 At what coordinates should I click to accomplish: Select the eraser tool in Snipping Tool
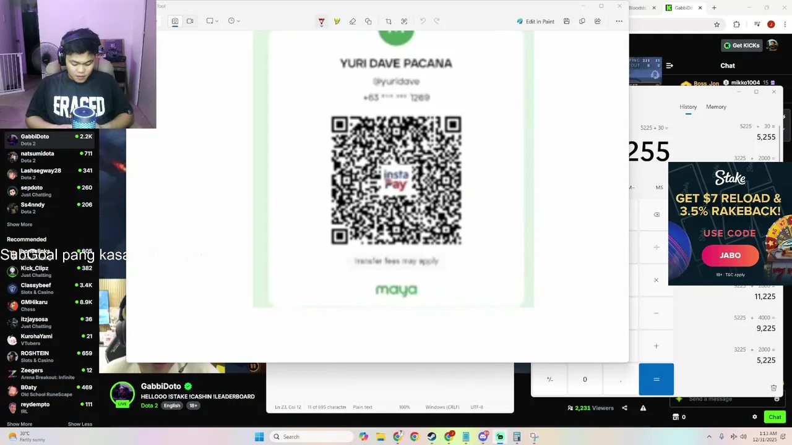(x=353, y=22)
